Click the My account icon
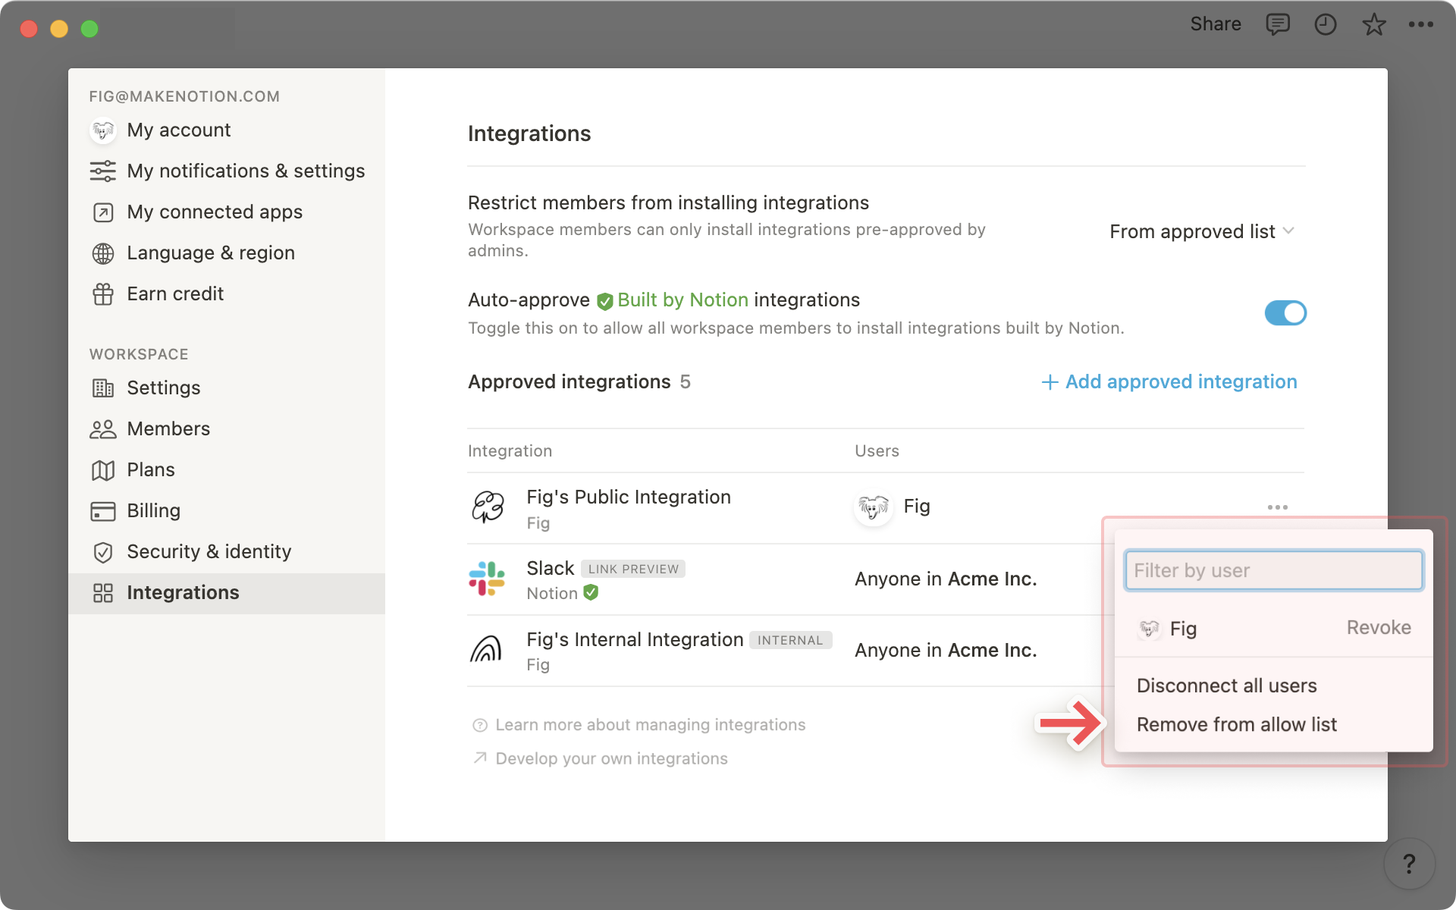Image resolution: width=1456 pixels, height=910 pixels. (x=102, y=129)
